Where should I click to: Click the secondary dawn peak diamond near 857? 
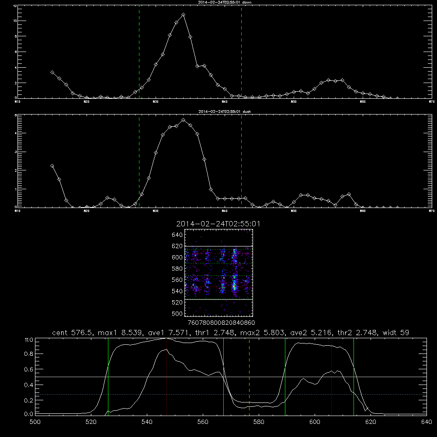342,80
